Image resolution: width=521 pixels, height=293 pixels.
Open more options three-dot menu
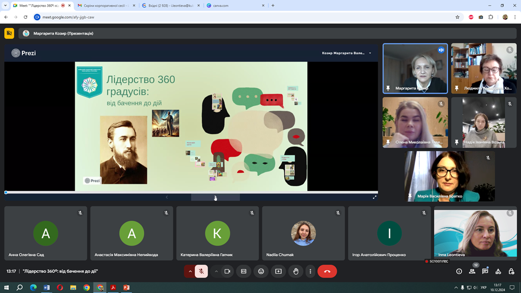(x=310, y=271)
